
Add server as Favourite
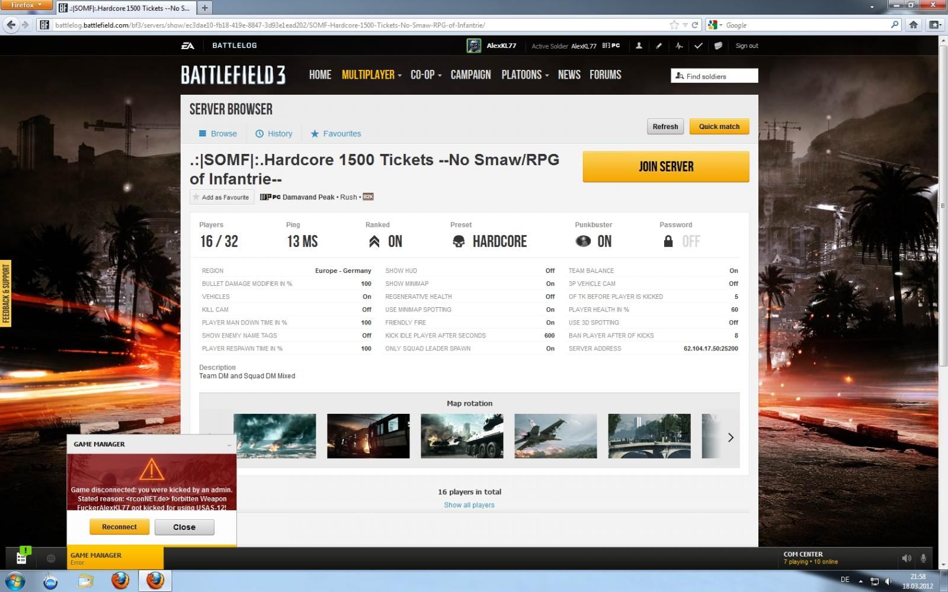(x=222, y=197)
